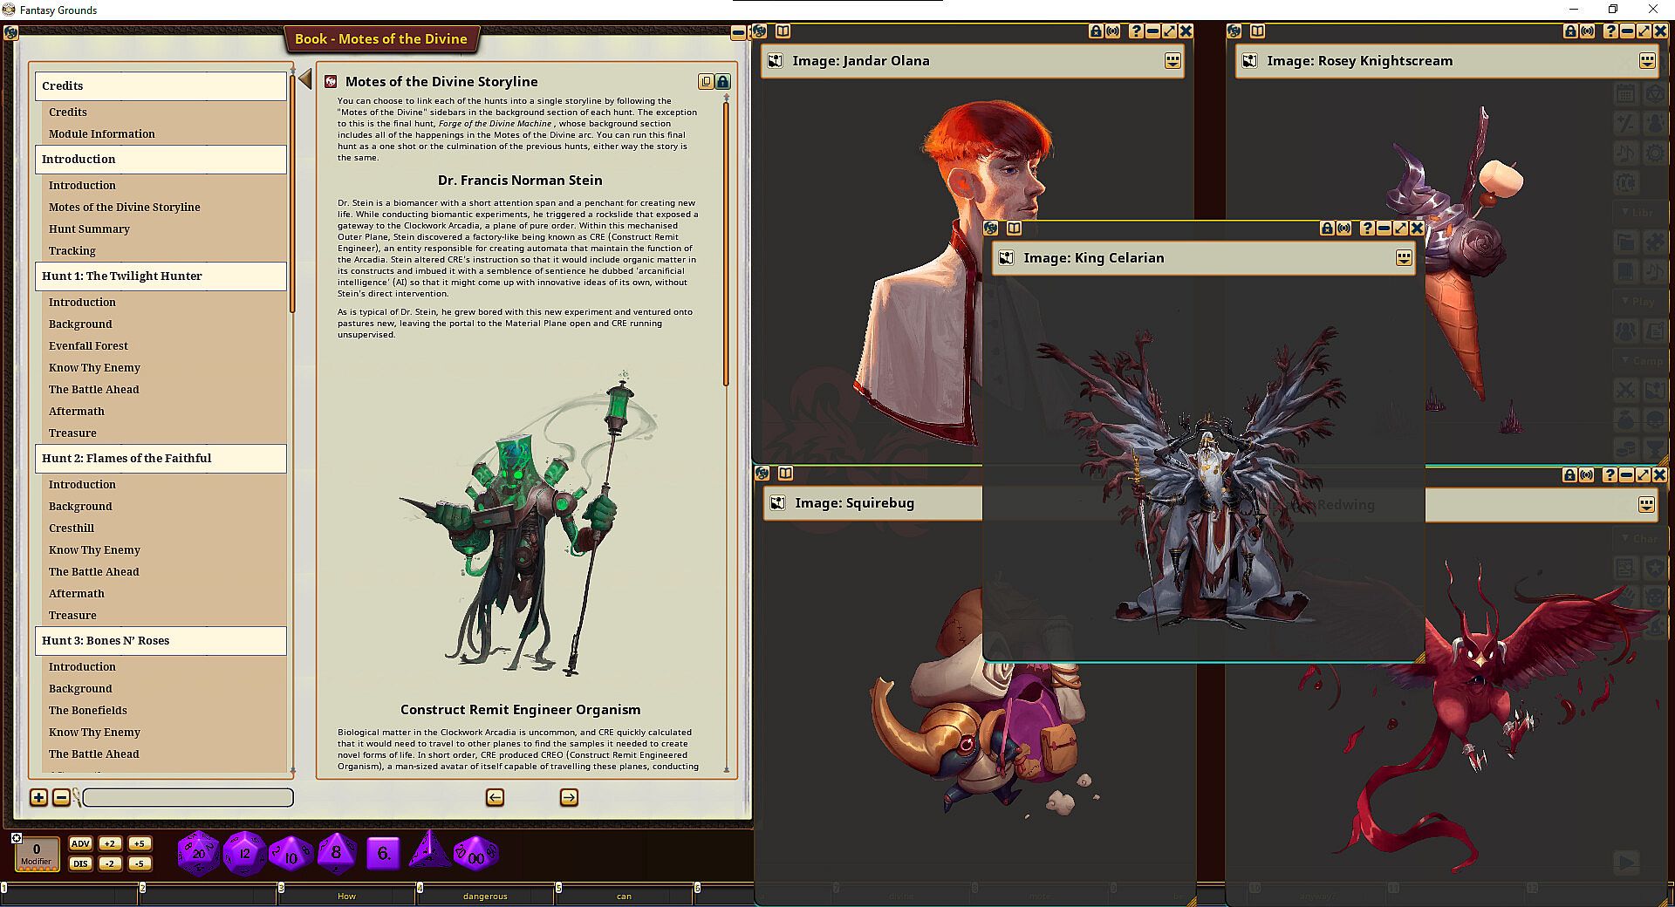This screenshot has width=1675, height=907.
Task: Toggle the DIS disadvantage modifier
Action: click(x=80, y=863)
